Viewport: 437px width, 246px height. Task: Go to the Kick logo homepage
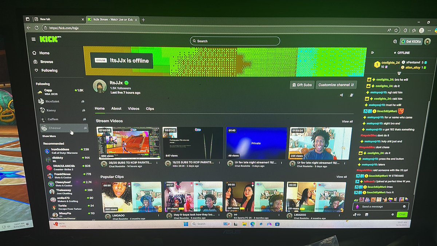48,39
